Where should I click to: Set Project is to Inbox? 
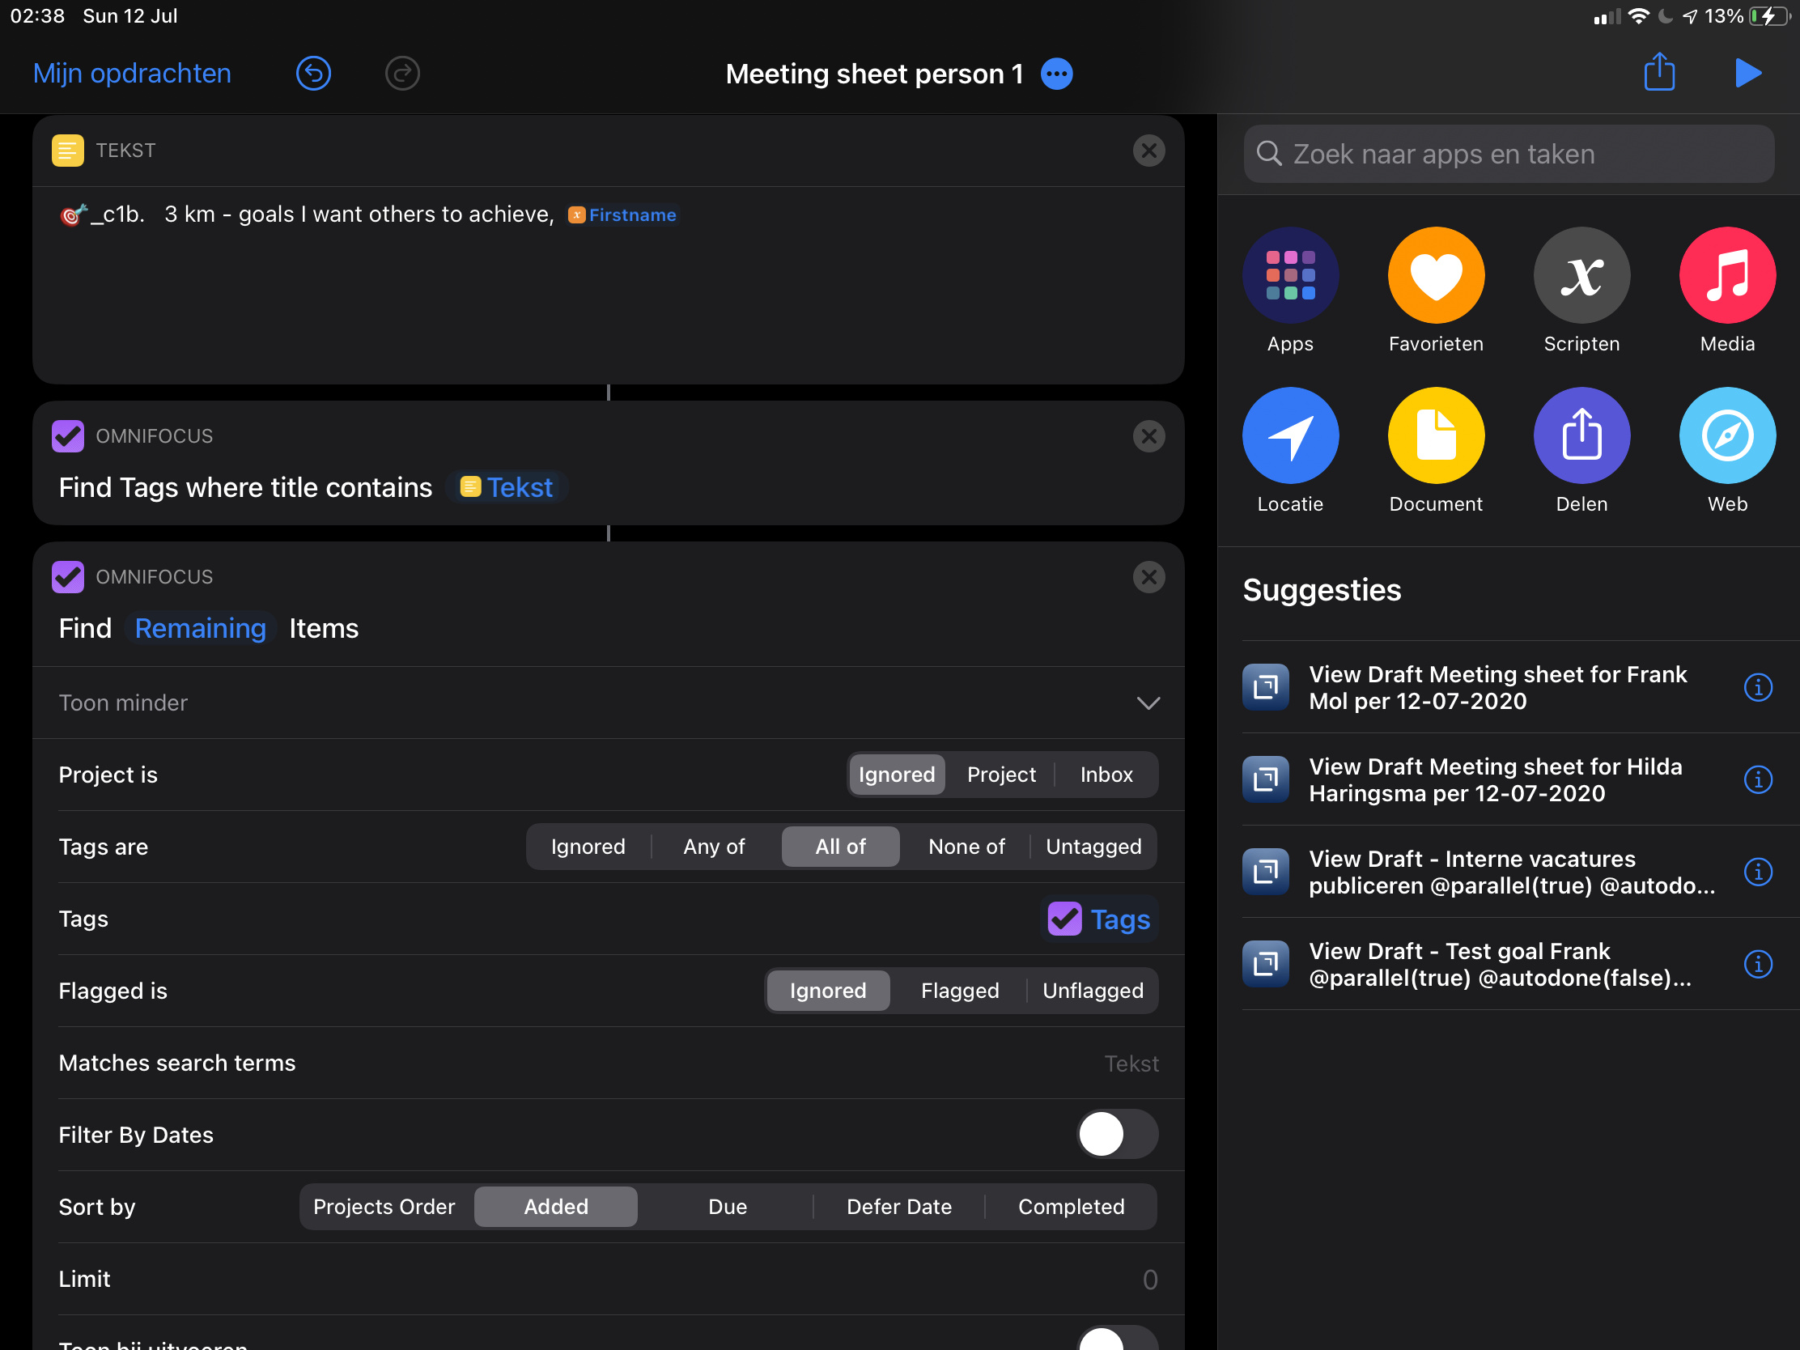(1106, 775)
